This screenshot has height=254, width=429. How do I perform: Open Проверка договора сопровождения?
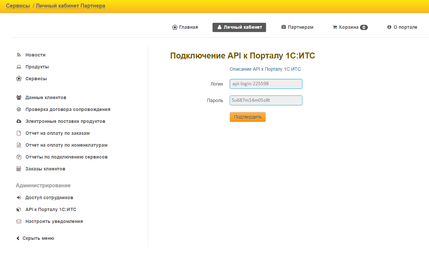tap(68, 109)
